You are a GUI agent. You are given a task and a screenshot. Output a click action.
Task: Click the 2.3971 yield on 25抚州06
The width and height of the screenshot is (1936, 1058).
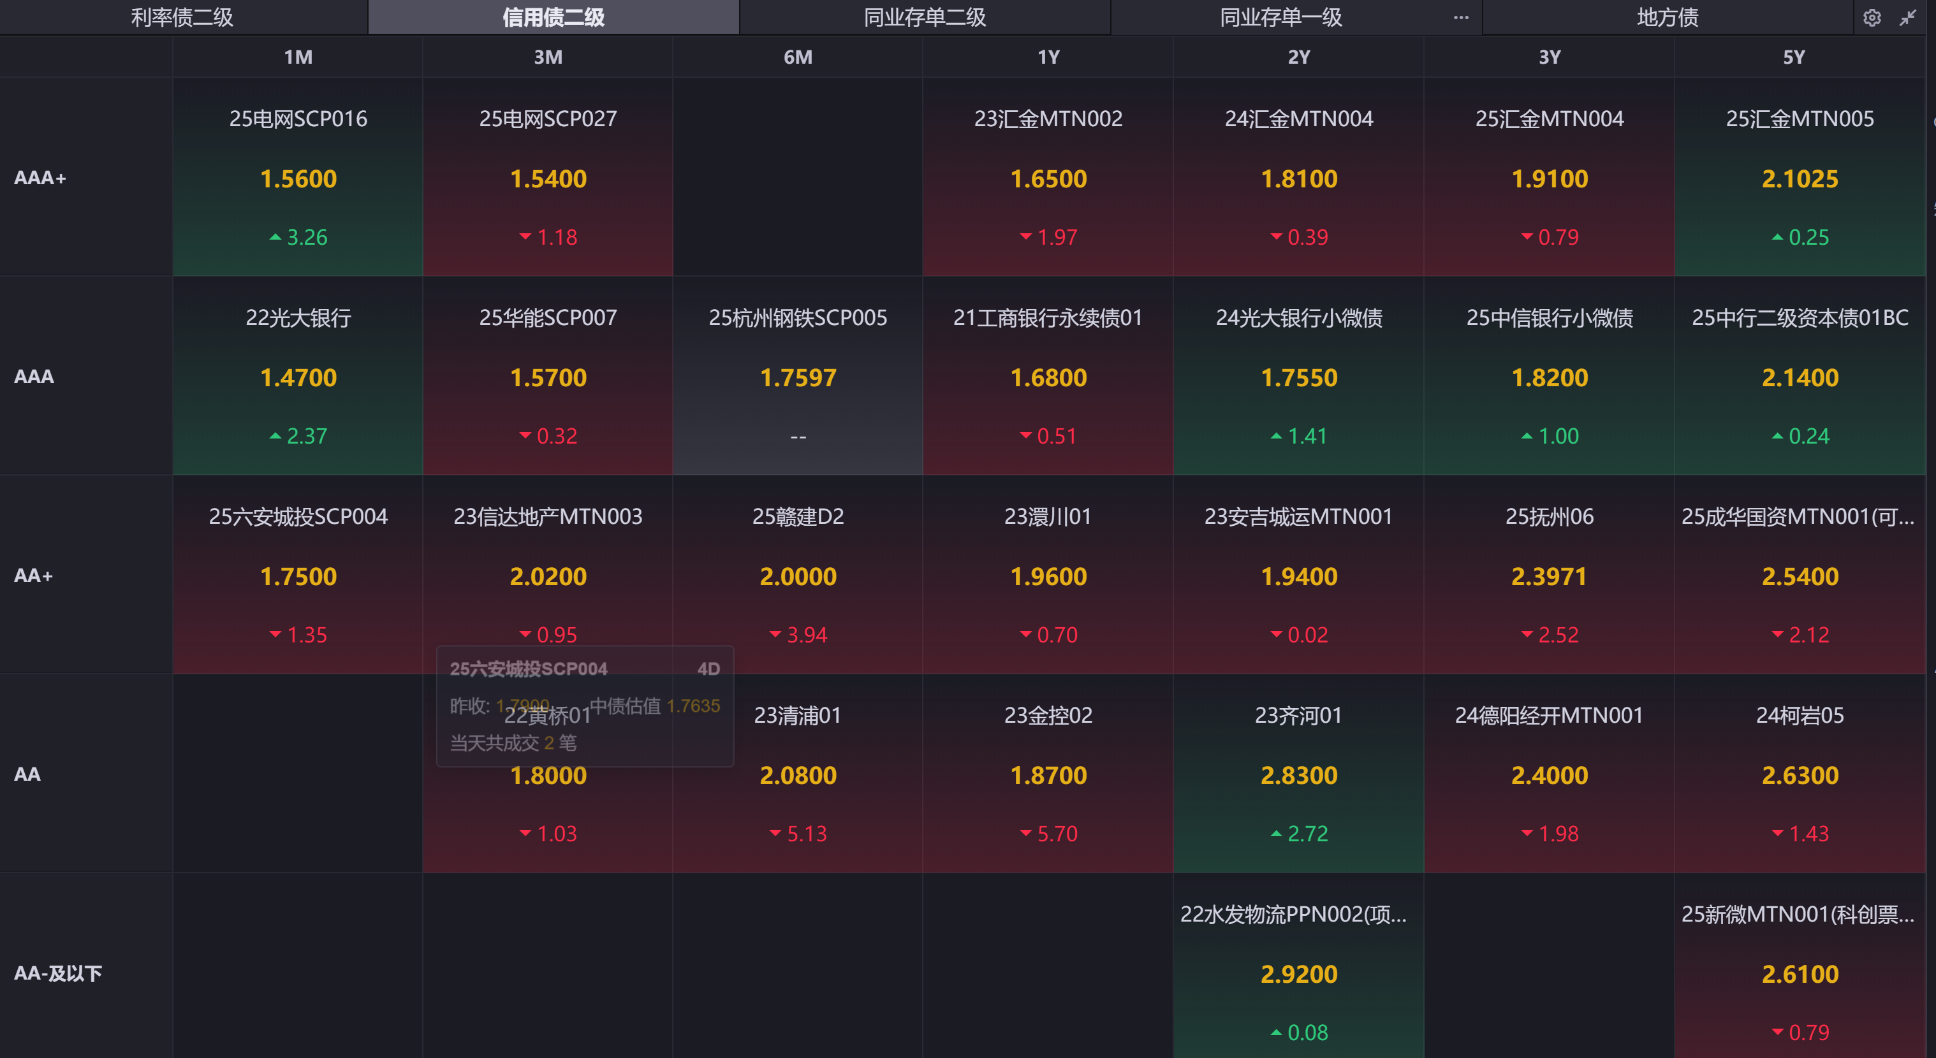(1549, 576)
